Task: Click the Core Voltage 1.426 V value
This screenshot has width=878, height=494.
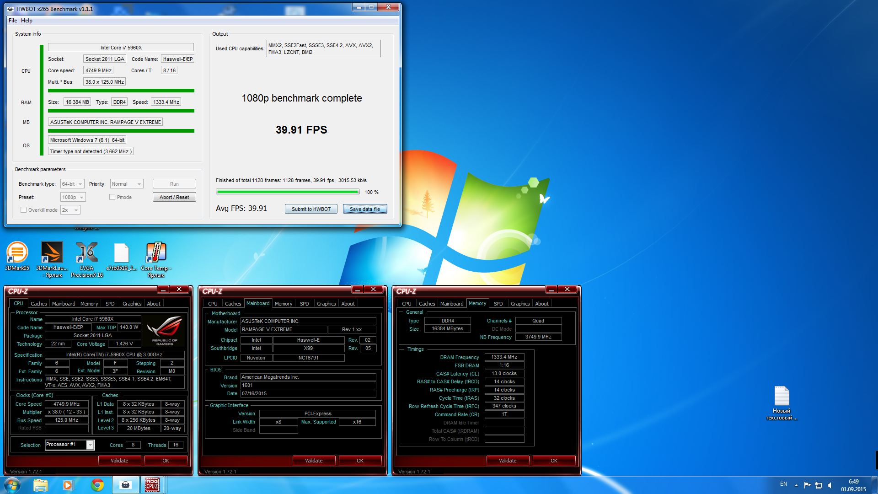Action: (124, 344)
